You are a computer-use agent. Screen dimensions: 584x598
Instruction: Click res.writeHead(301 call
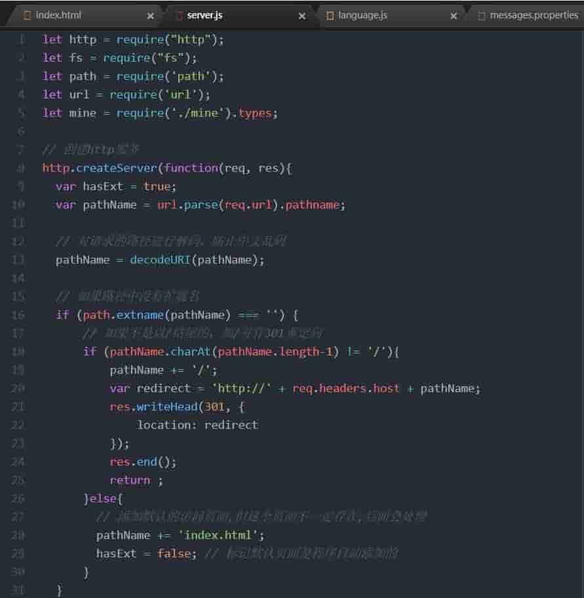[x=167, y=407]
